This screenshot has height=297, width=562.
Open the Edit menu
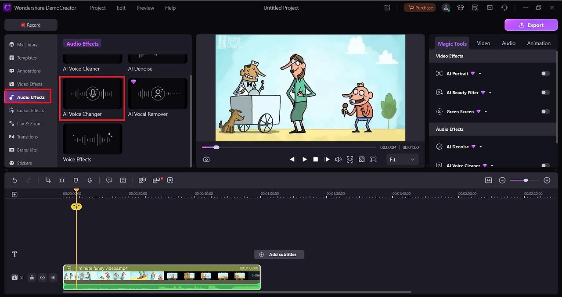pos(121,7)
